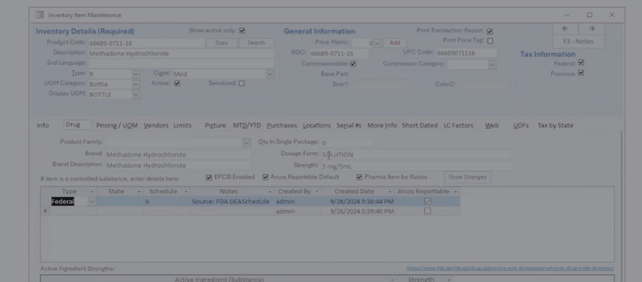Click the next record right arrow
Image resolution: width=642 pixels, height=282 pixels.
pos(591,29)
